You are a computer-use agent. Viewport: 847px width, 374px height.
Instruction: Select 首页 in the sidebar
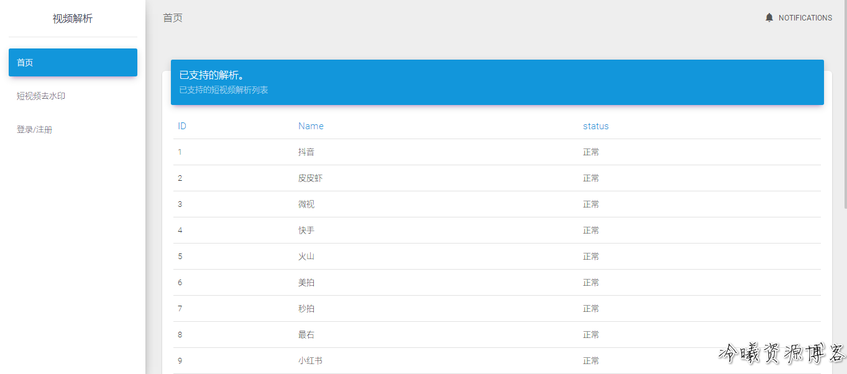point(73,63)
